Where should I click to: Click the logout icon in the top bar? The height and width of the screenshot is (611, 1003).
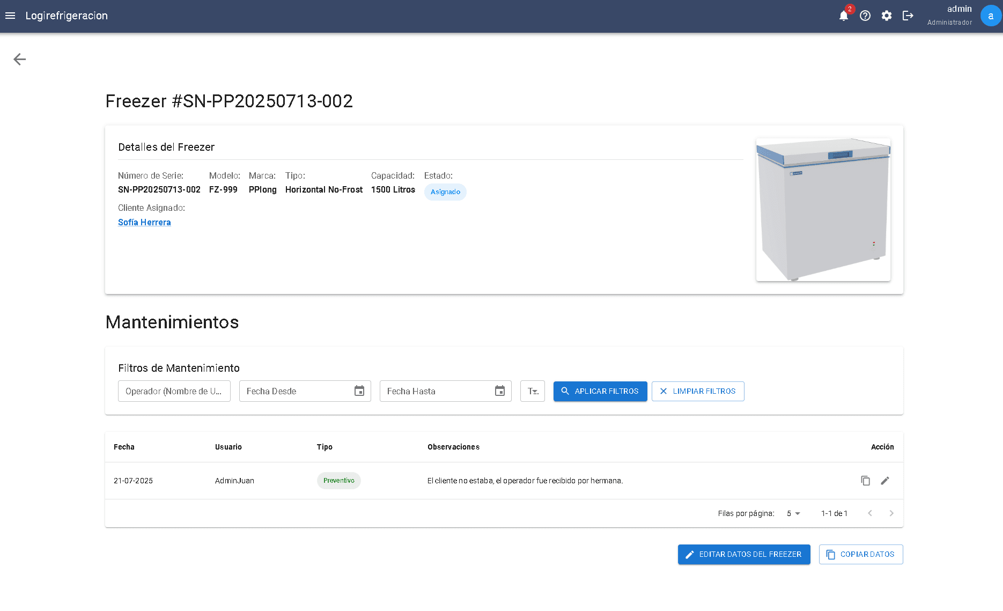(908, 16)
